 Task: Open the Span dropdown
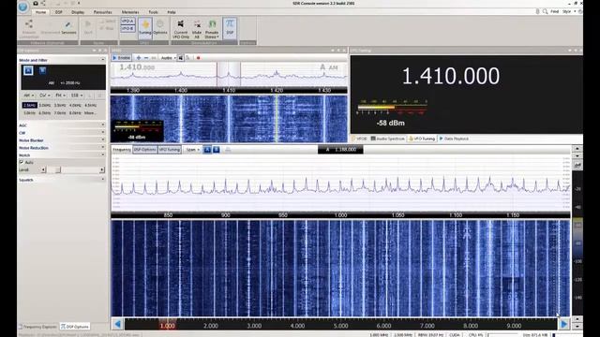click(192, 150)
